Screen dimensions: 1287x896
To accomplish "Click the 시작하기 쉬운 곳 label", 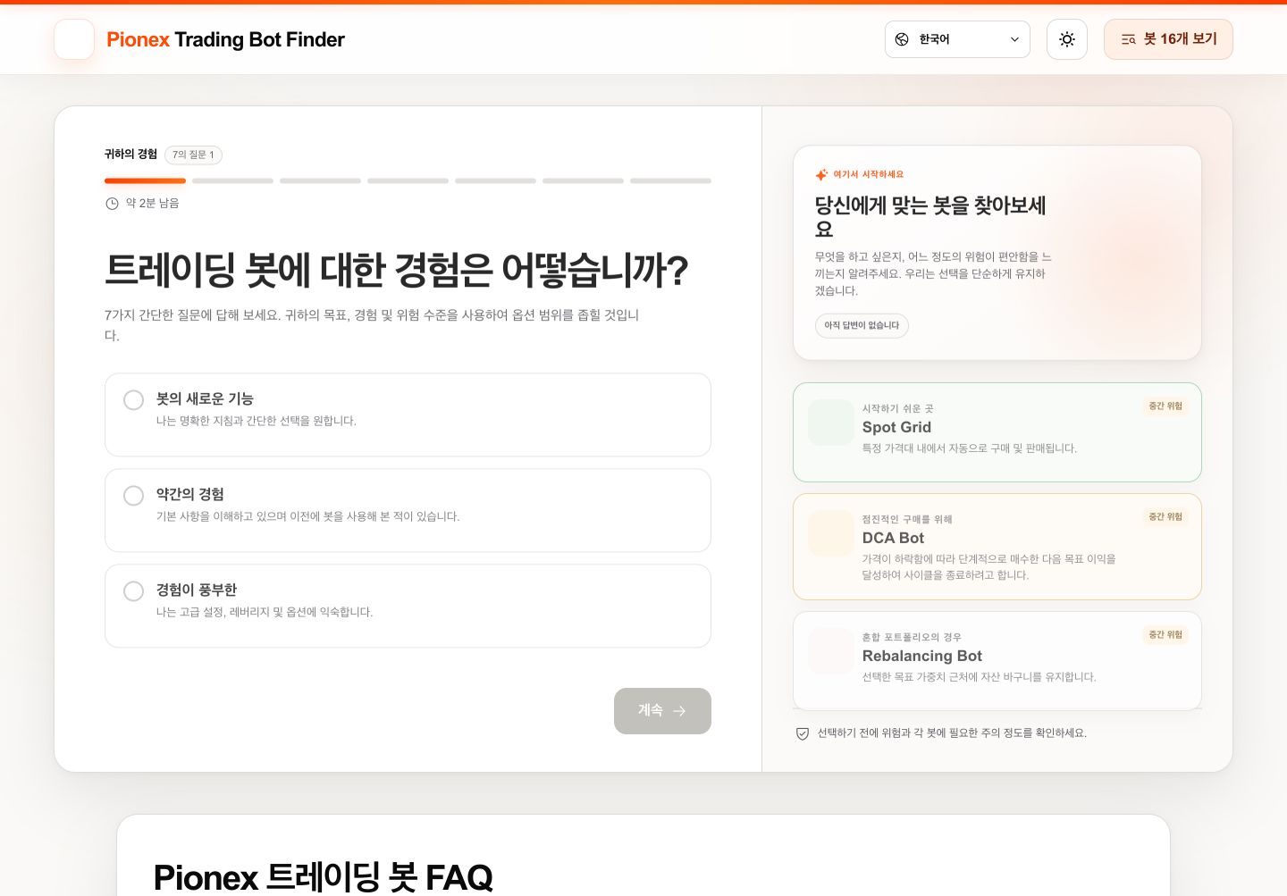I will tap(897, 409).
